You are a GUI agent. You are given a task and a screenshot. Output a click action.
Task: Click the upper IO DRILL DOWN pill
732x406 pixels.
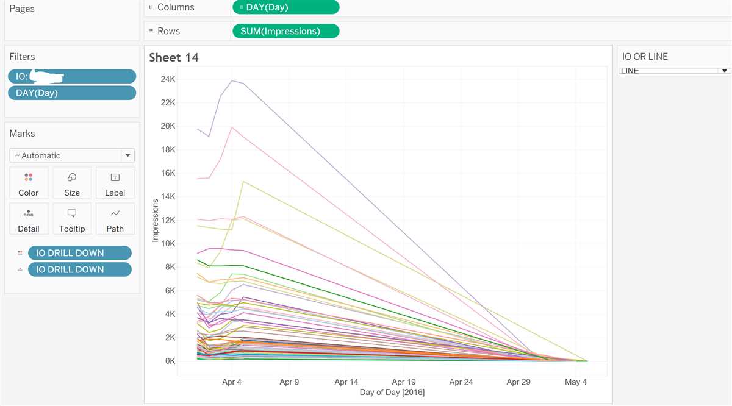point(80,252)
